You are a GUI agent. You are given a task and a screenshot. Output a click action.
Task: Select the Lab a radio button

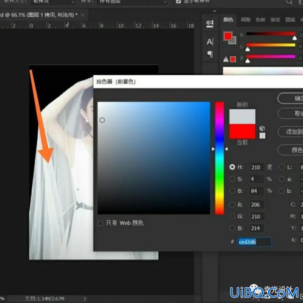tap(282, 179)
